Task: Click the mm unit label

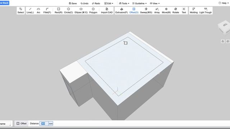Action: coord(51,124)
